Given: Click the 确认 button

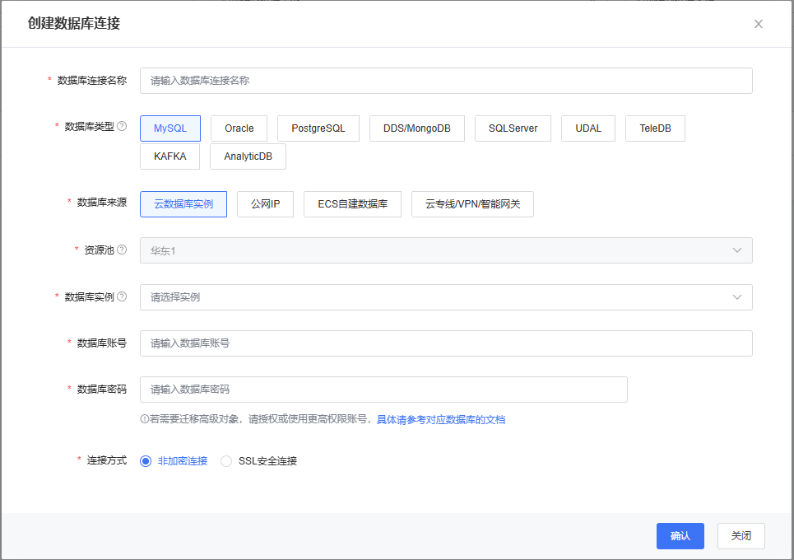Looking at the screenshot, I should click(x=680, y=535).
